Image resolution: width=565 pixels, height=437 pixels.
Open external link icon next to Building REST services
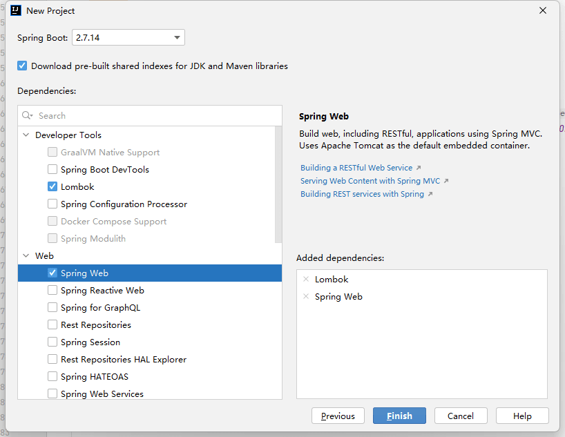coord(430,194)
